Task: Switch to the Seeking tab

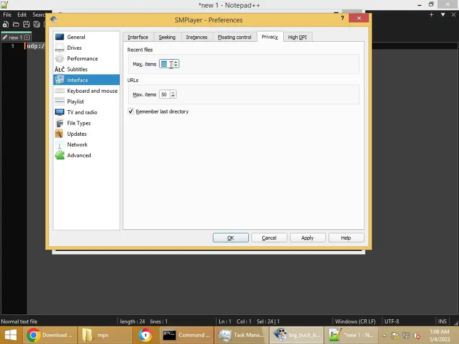Action: coord(167,37)
